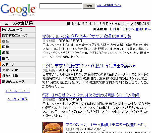Viewport: 152px width, 133px height.
Task: Click the 読売新聞 - 2008年12月25日 source line
Action: (x=62, y=100)
